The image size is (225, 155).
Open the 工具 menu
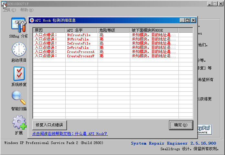pyautogui.click(x=9, y=10)
